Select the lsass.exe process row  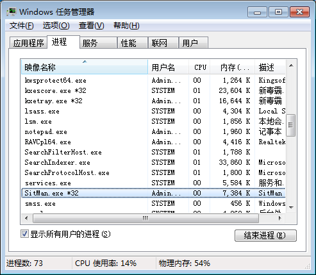coord(153,111)
